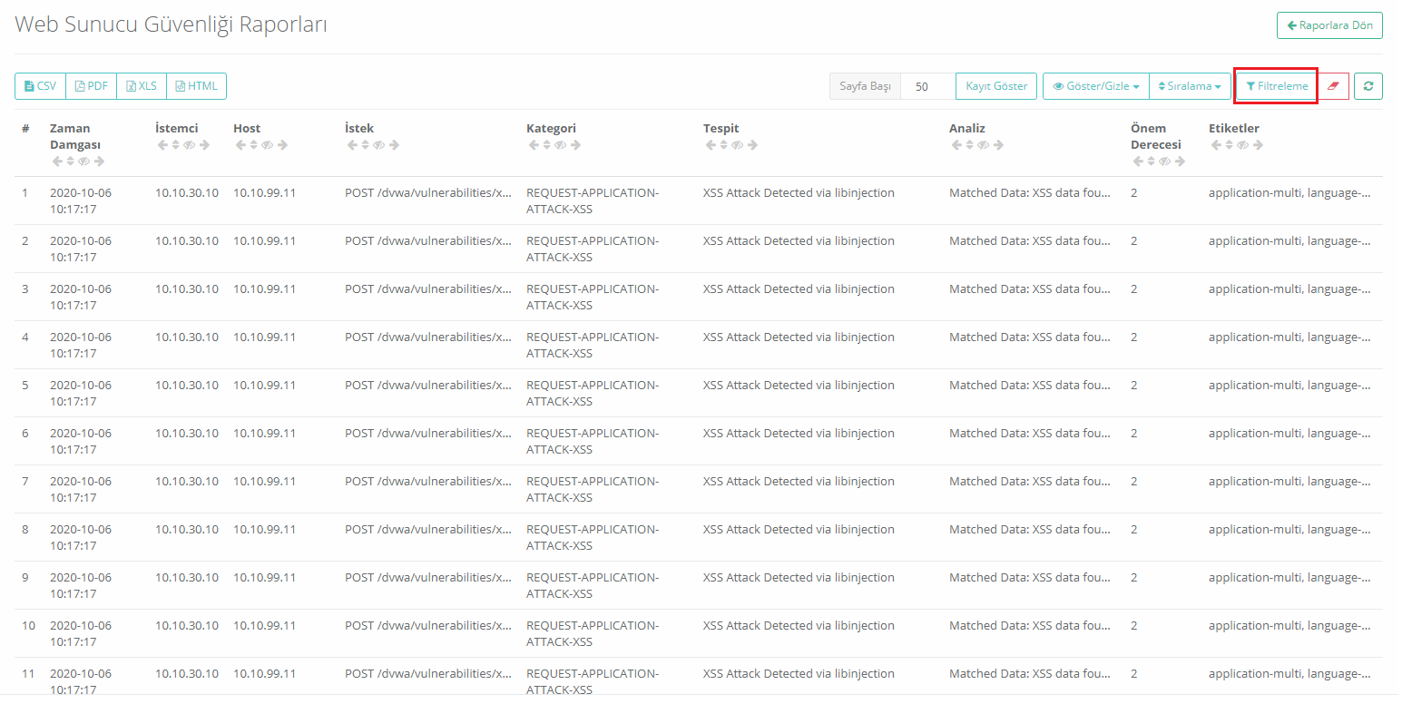Sort by İstek column
Image resolution: width=1402 pixels, height=704 pixels.
(365, 145)
